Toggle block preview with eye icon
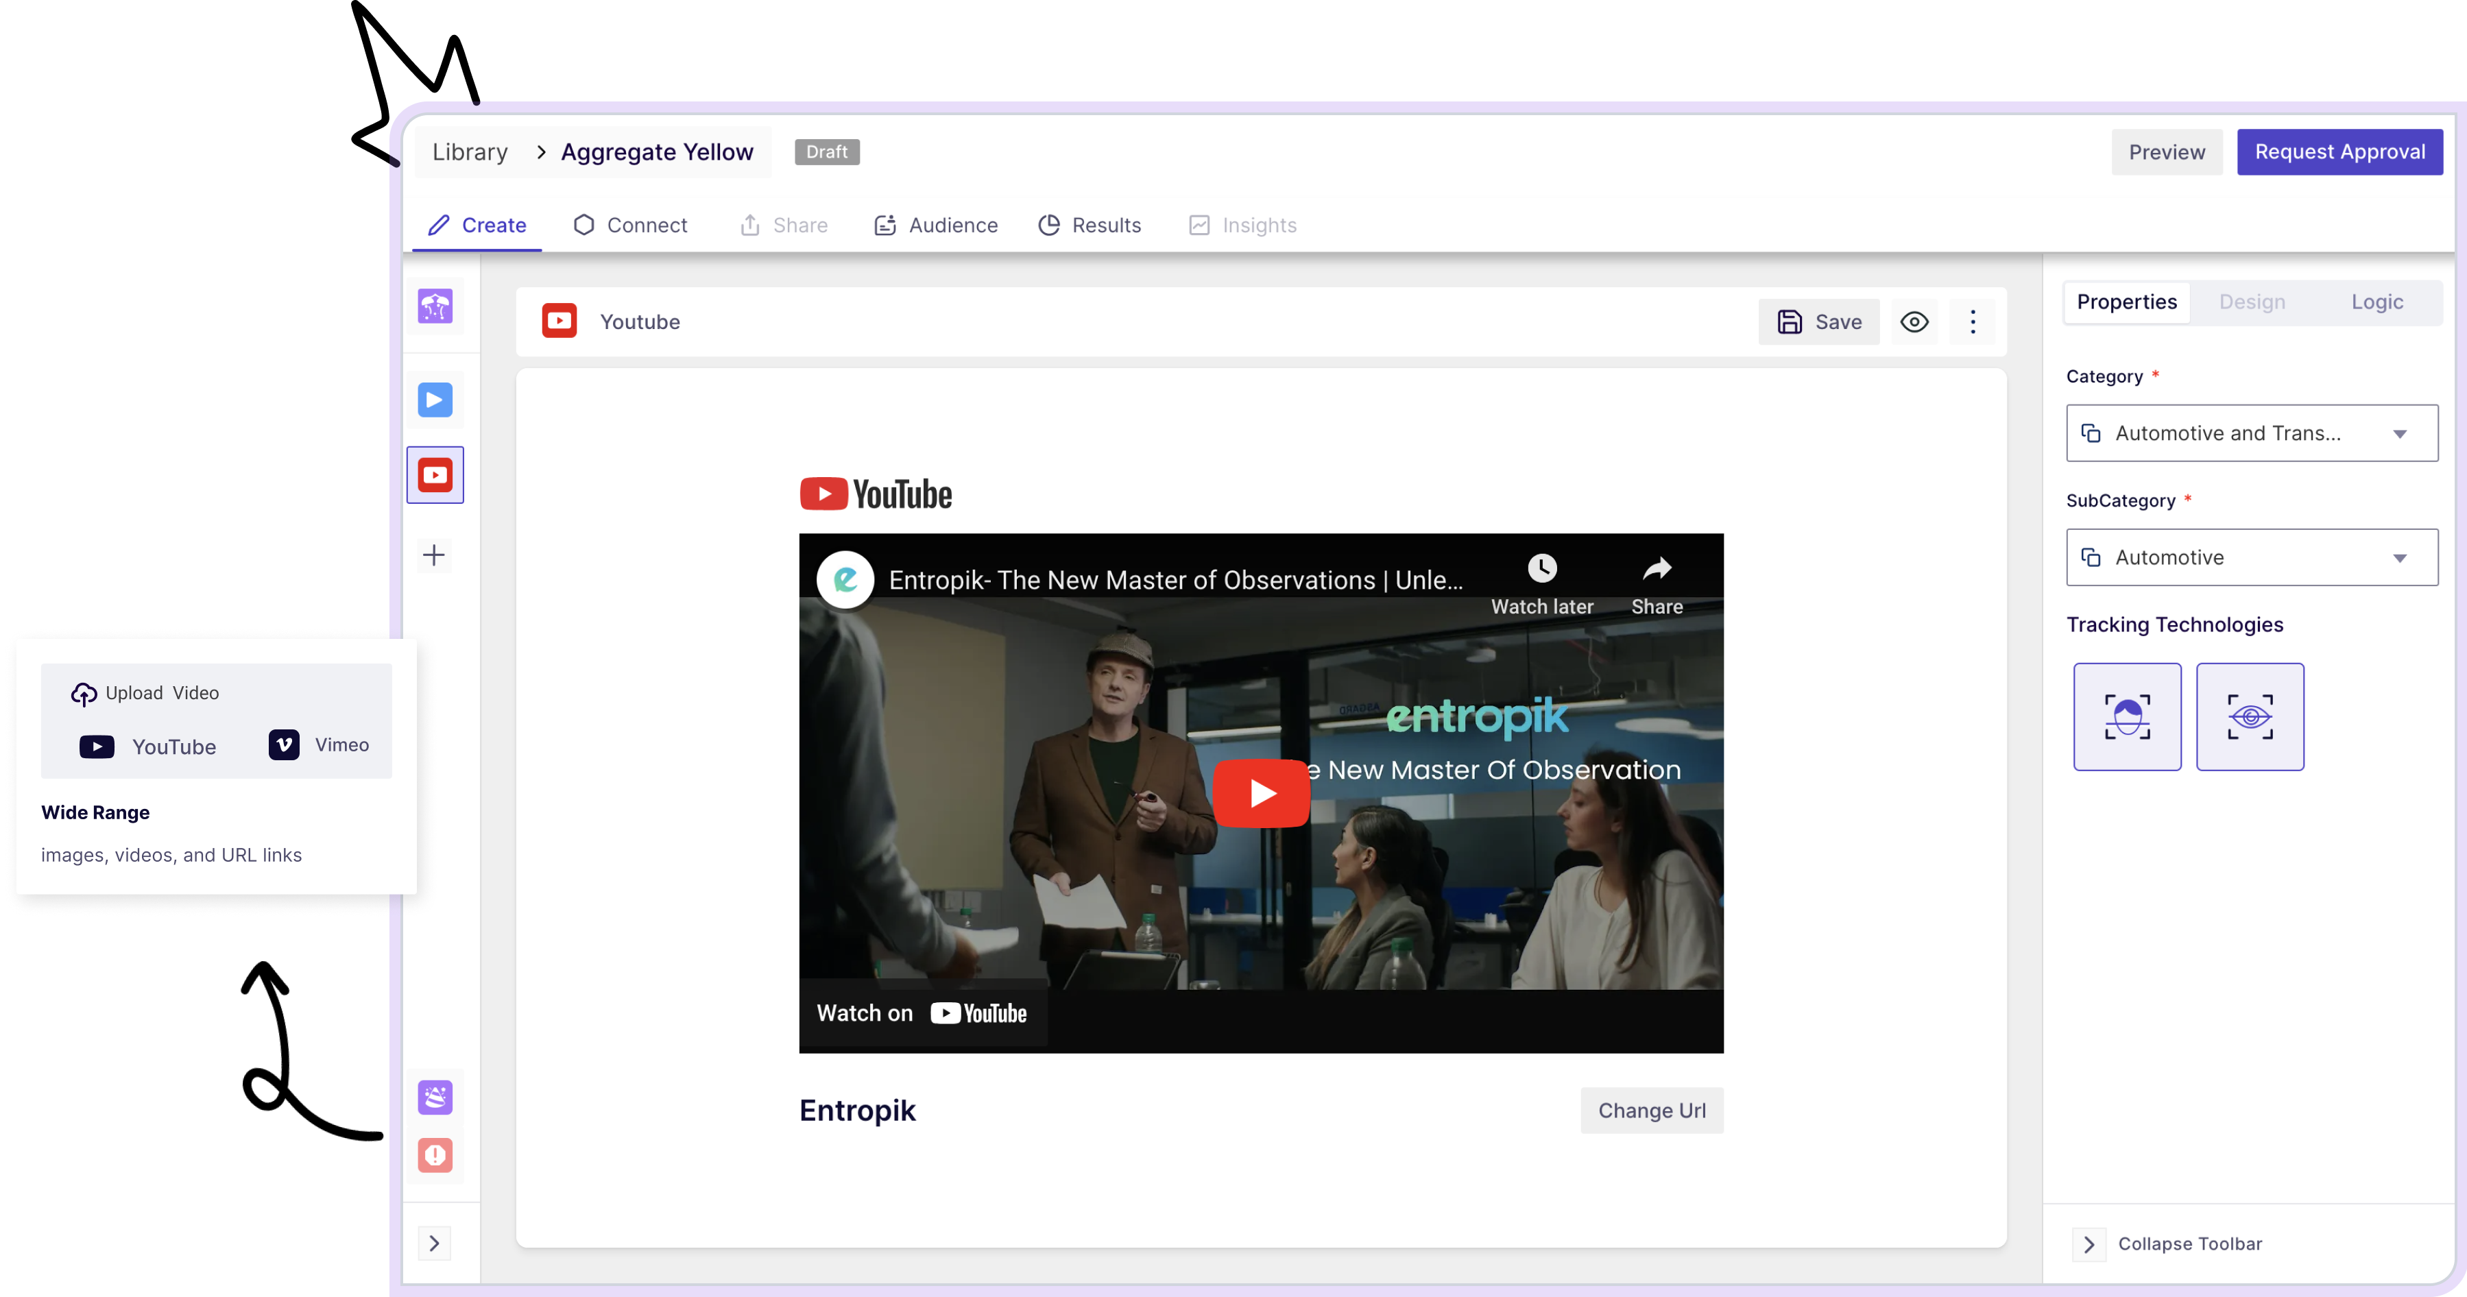The image size is (2467, 1297). pyautogui.click(x=1914, y=322)
